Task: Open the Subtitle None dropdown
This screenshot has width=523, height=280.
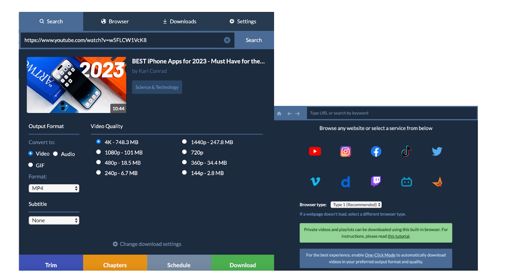Action: 54,221
